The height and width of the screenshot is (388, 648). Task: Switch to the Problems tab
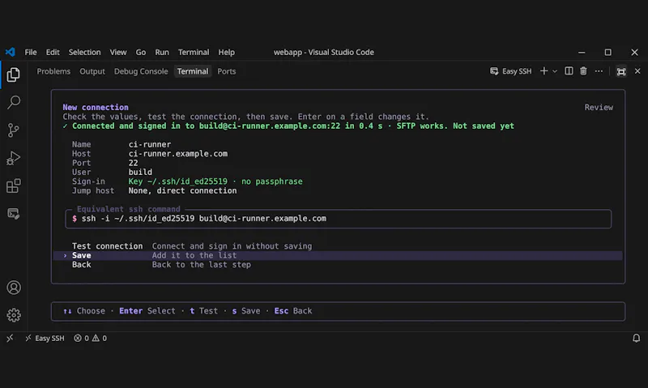[x=53, y=71]
